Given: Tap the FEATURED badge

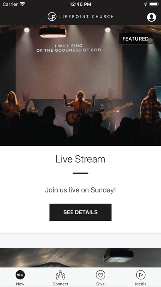Looking at the screenshot, I should click(135, 39).
